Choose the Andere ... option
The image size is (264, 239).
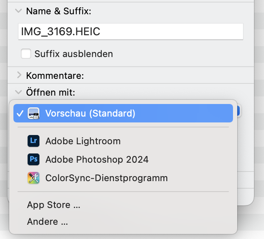click(x=47, y=222)
